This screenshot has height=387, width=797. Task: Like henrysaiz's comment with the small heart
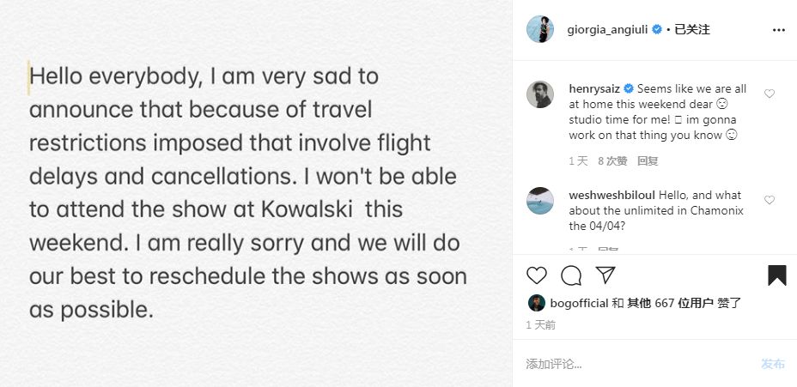[x=770, y=94]
